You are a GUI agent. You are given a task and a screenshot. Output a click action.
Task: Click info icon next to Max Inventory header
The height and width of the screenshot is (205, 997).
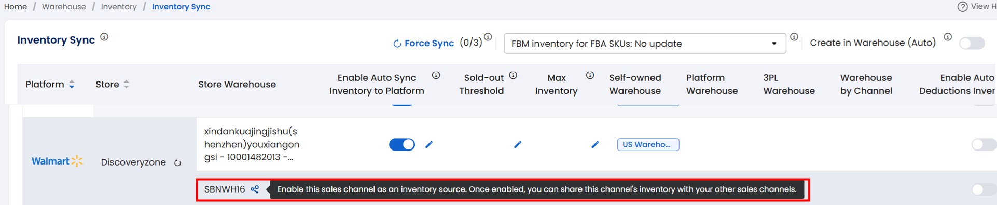(590, 75)
